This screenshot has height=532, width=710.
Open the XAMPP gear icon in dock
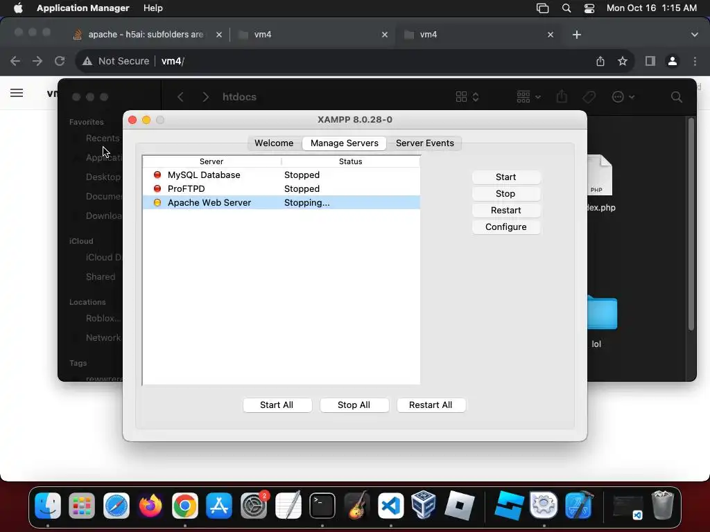coord(544,505)
